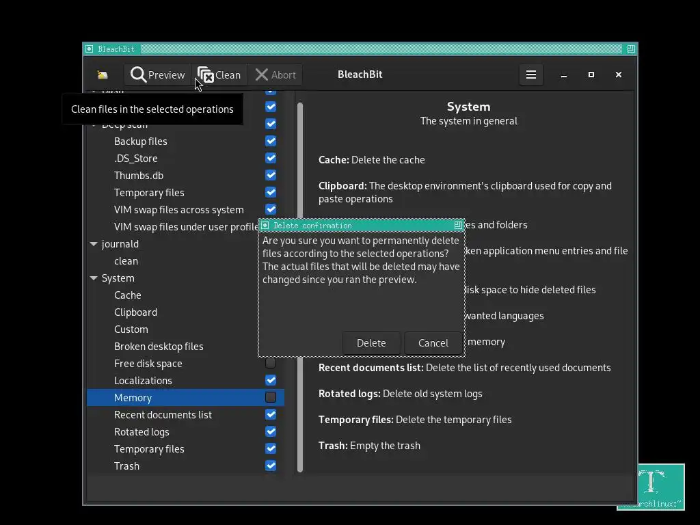
Task: Select the .DS_Store row
Action: [185, 159]
